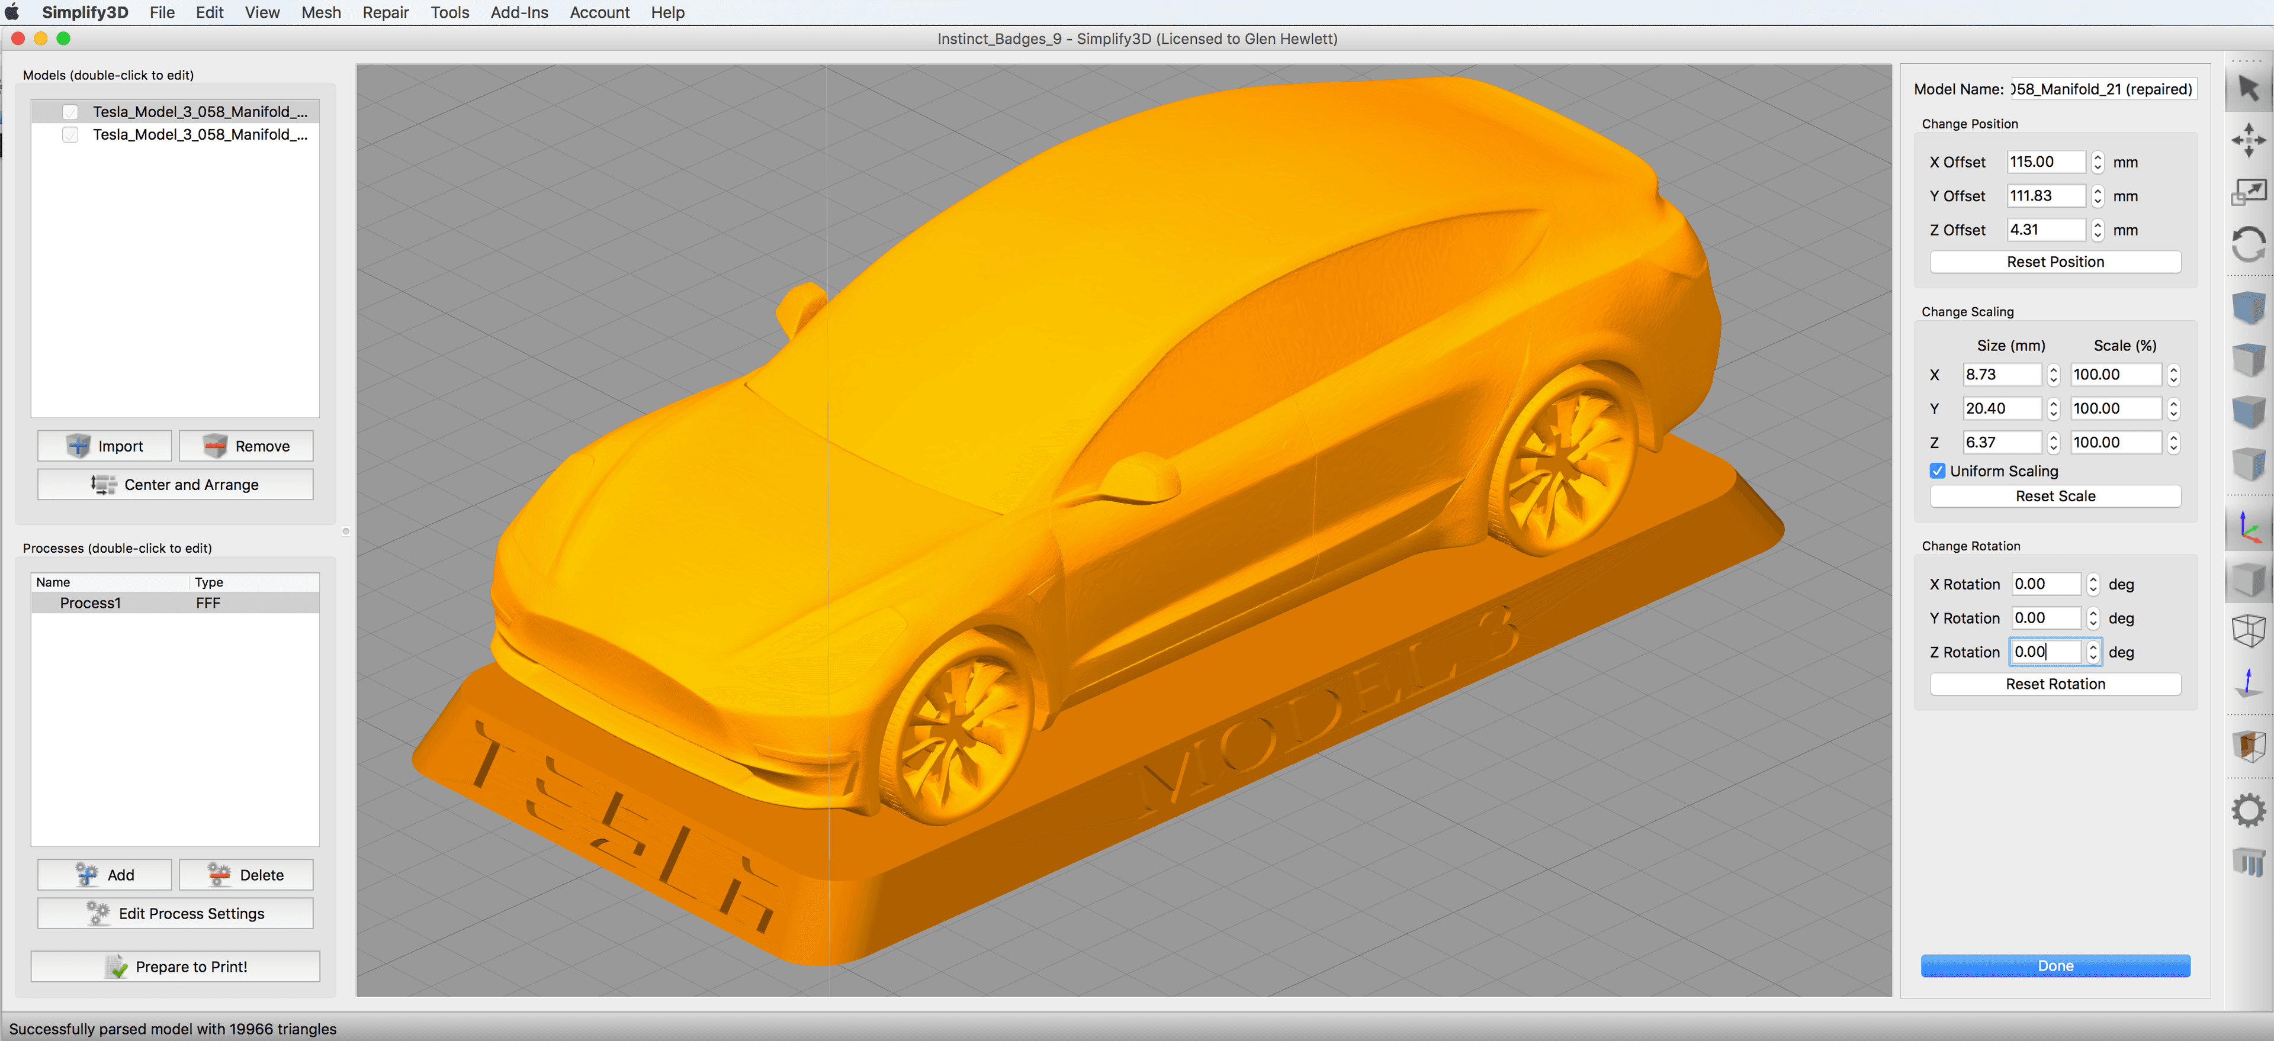Adjust the Z Offset stepper arrows
The image size is (2274, 1041).
2096,230
